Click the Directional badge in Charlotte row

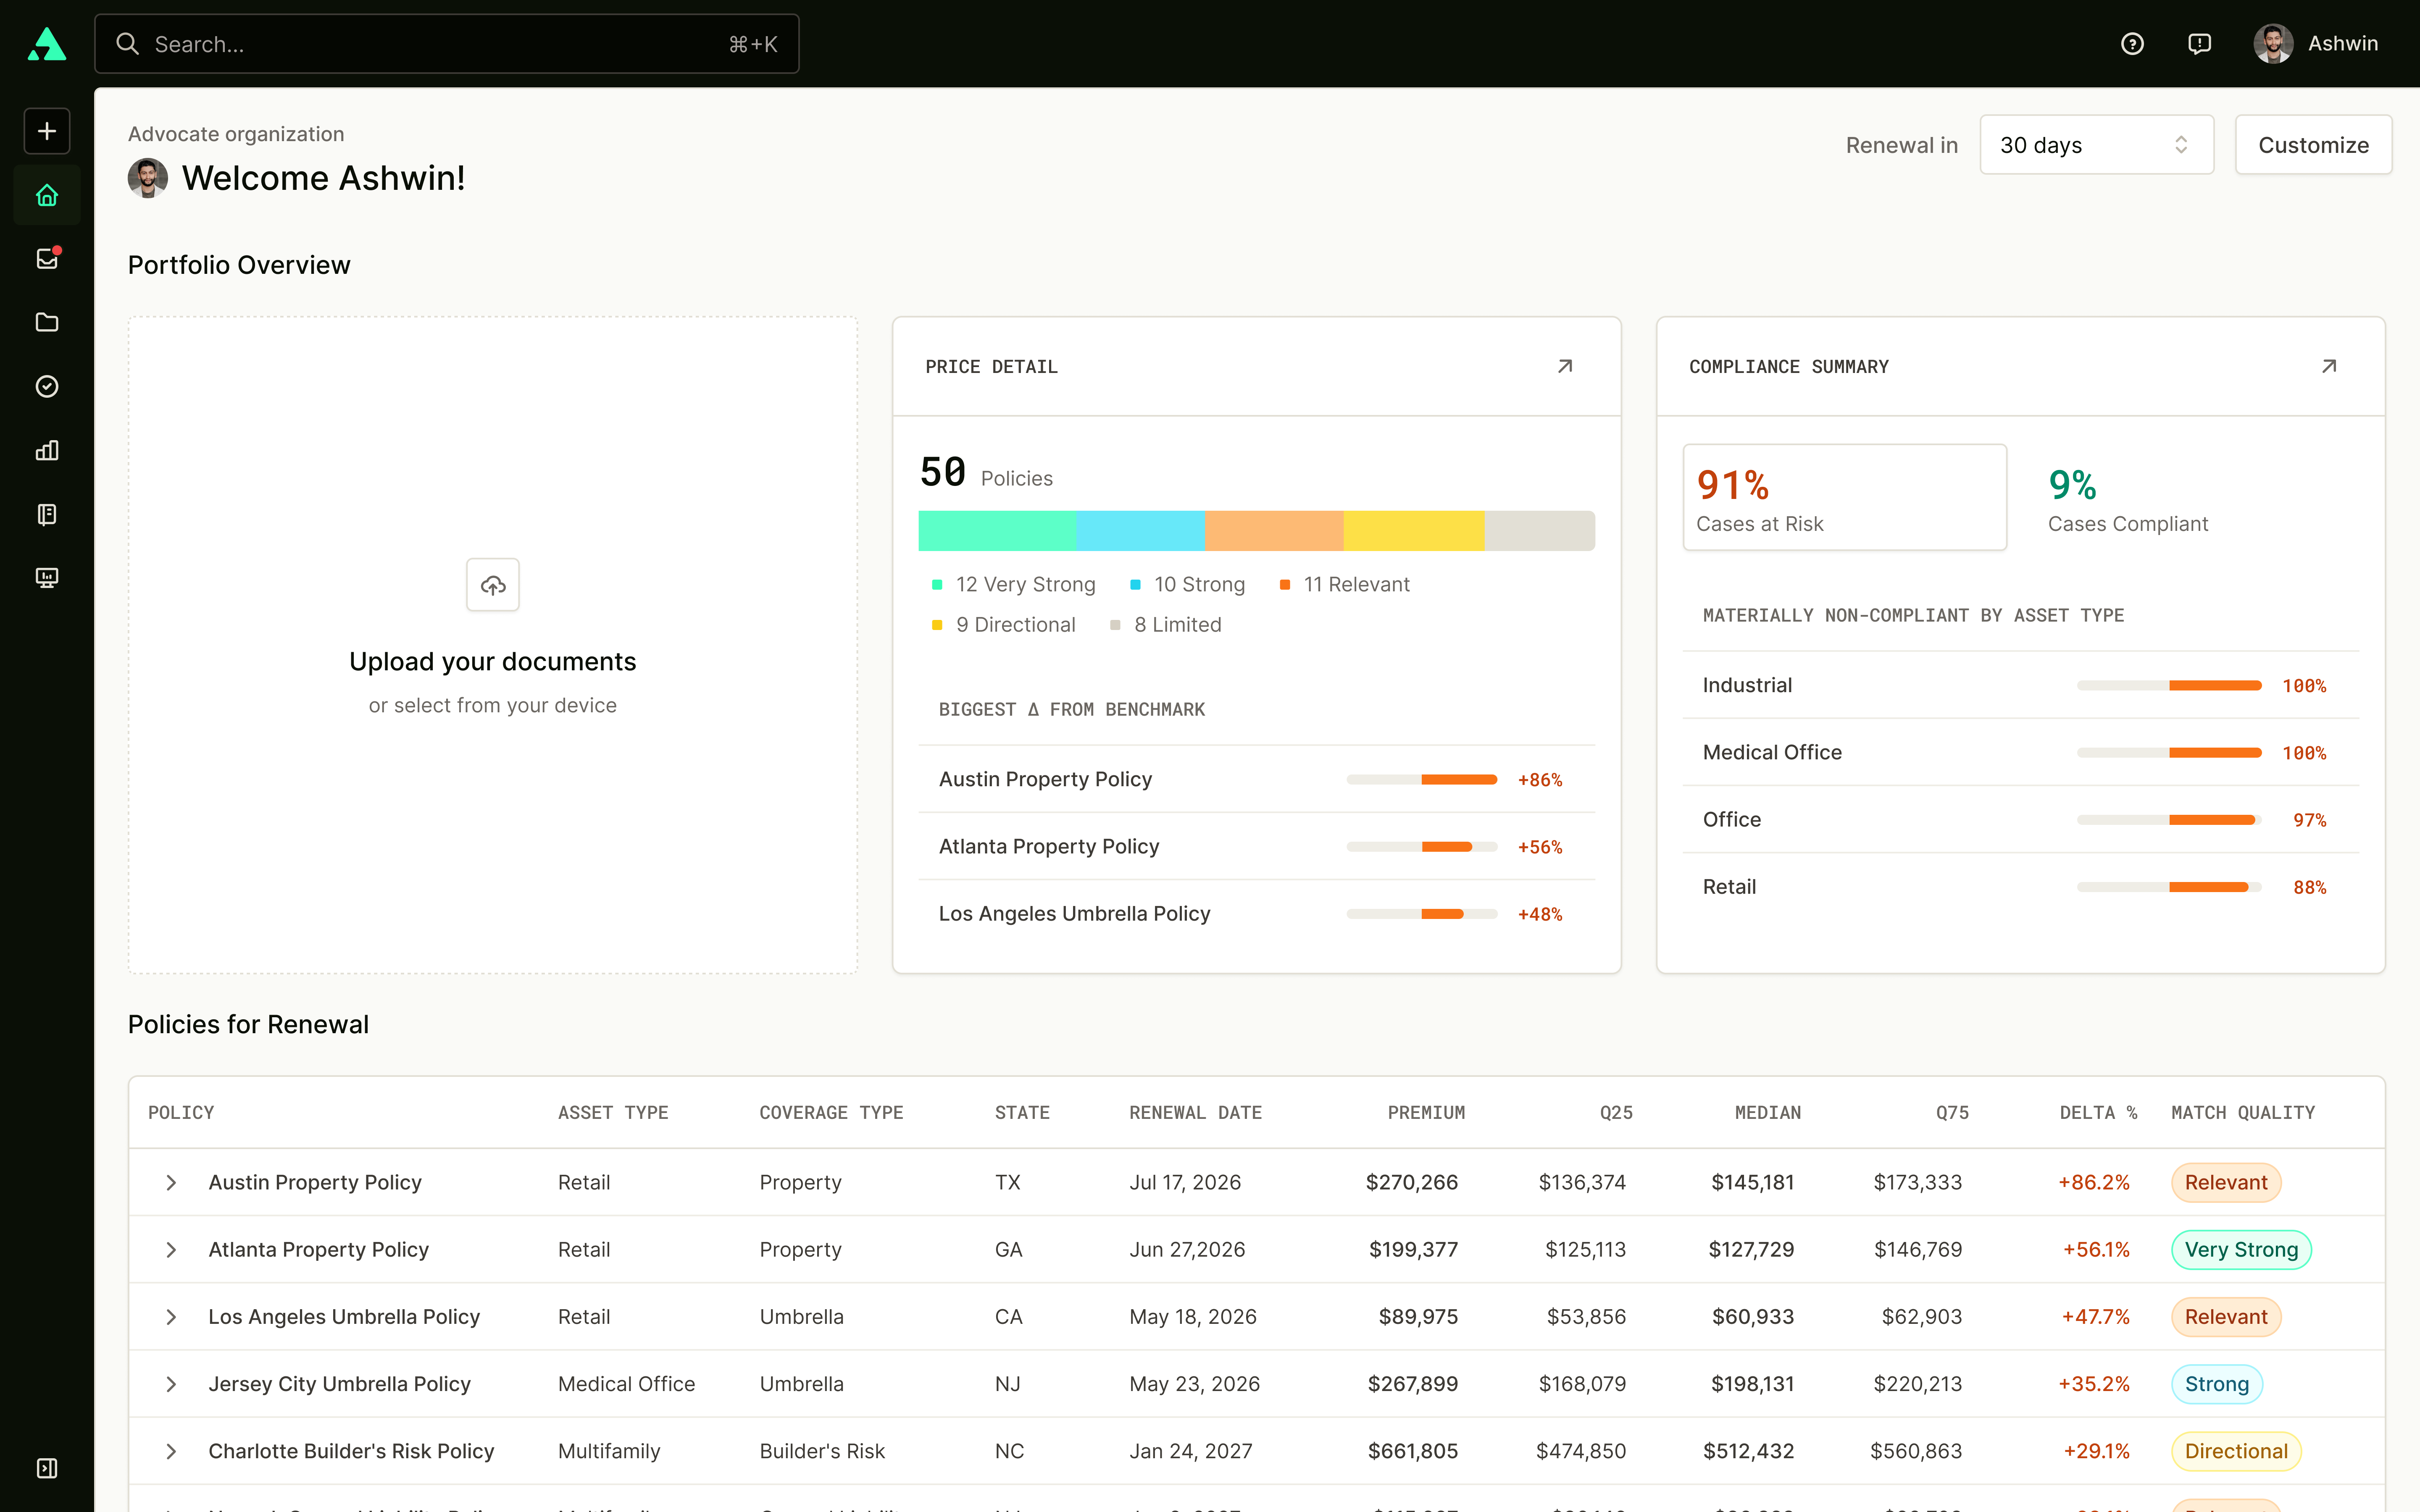click(x=2236, y=1451)
